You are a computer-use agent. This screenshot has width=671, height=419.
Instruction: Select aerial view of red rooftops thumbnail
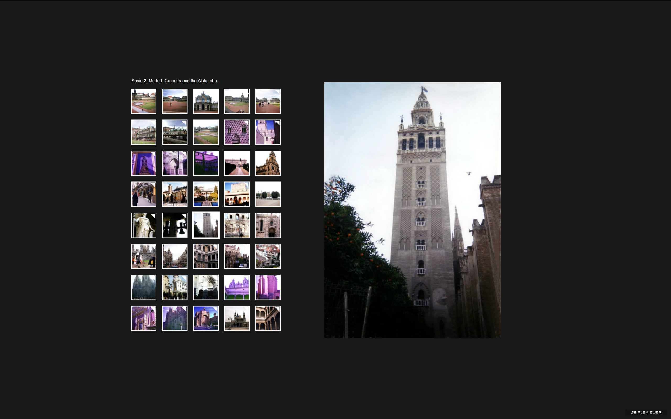click(268, 256)
